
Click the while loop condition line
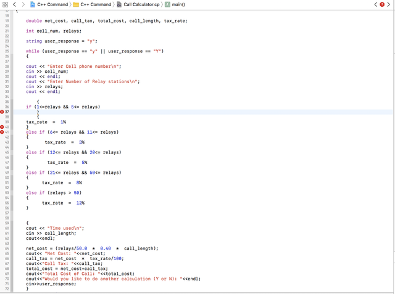coord(94,51)
